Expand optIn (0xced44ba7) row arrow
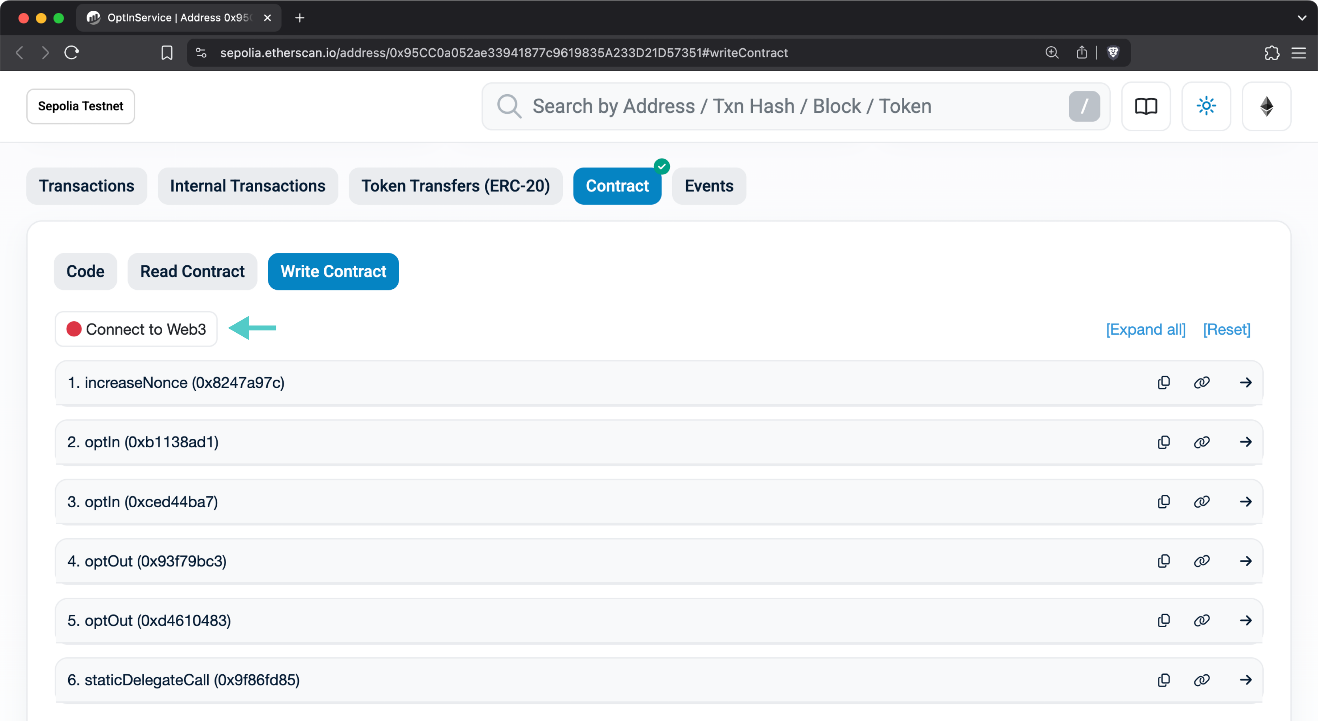The image size is (1318, 721). click(1246, 502)
